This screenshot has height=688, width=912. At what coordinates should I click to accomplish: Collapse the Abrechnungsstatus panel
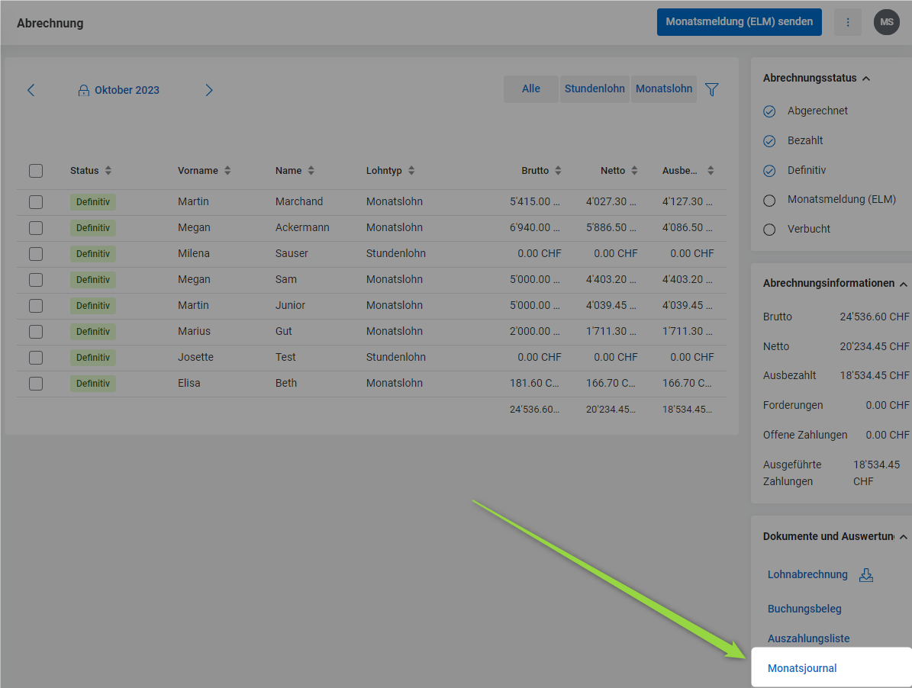[x=866, y=79]
